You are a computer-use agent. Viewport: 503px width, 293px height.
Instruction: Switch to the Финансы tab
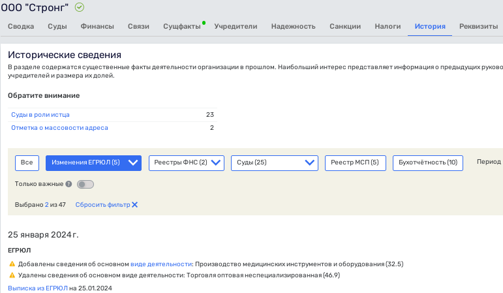97,27
